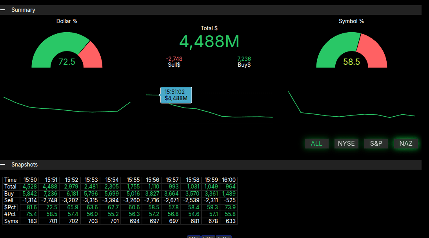Activate the NAZ filter button
The height and width of the screenshot is (238, 429).
406,143
